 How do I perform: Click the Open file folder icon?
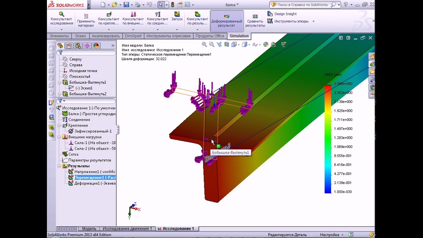click(114, 5)
